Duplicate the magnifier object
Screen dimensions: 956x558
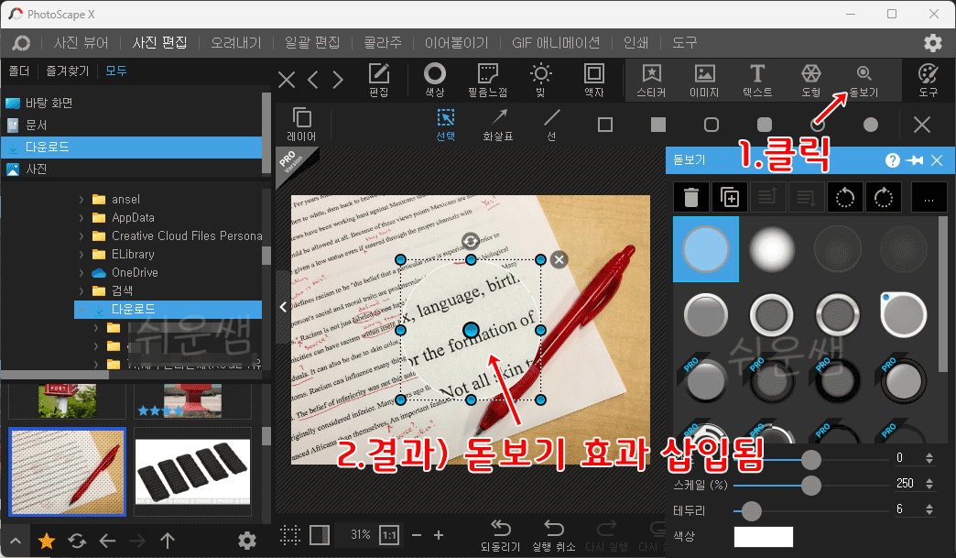pos(729,197)
